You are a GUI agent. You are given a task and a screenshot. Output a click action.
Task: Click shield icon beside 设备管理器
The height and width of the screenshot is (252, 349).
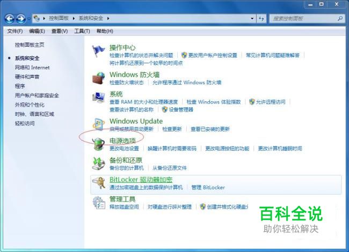(x=164, y=109)
